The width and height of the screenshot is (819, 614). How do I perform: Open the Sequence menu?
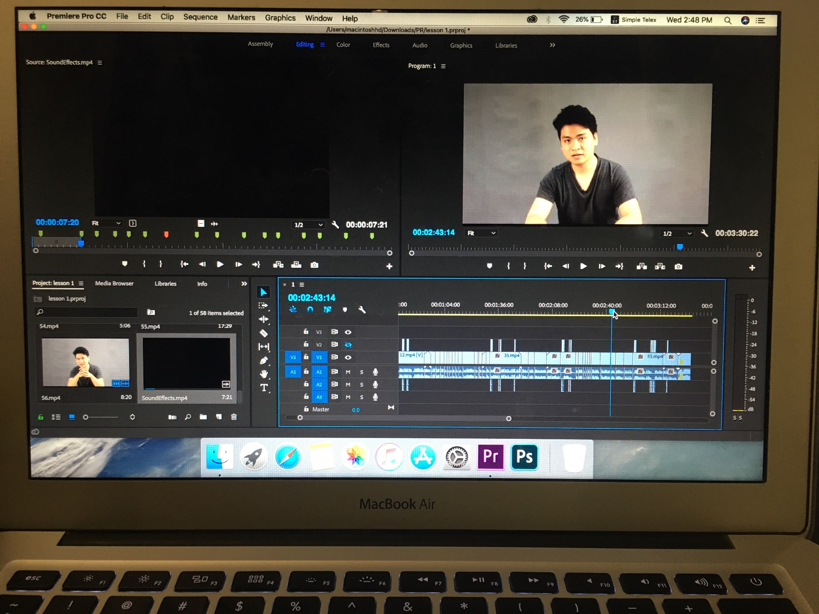tap(200, 17)
